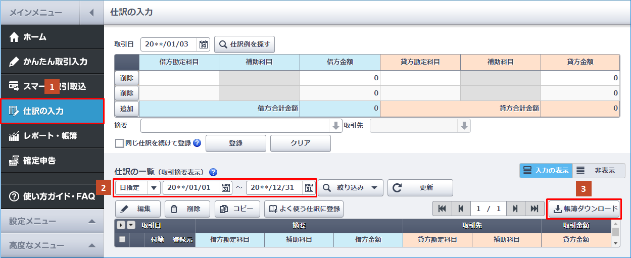The image size is (631, 258).
Task: Enable 同じ仕訳を続けて登録 checkbox
Action: click(x=120, y=143)
